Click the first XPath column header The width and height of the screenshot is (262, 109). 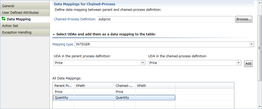[94, 86]
